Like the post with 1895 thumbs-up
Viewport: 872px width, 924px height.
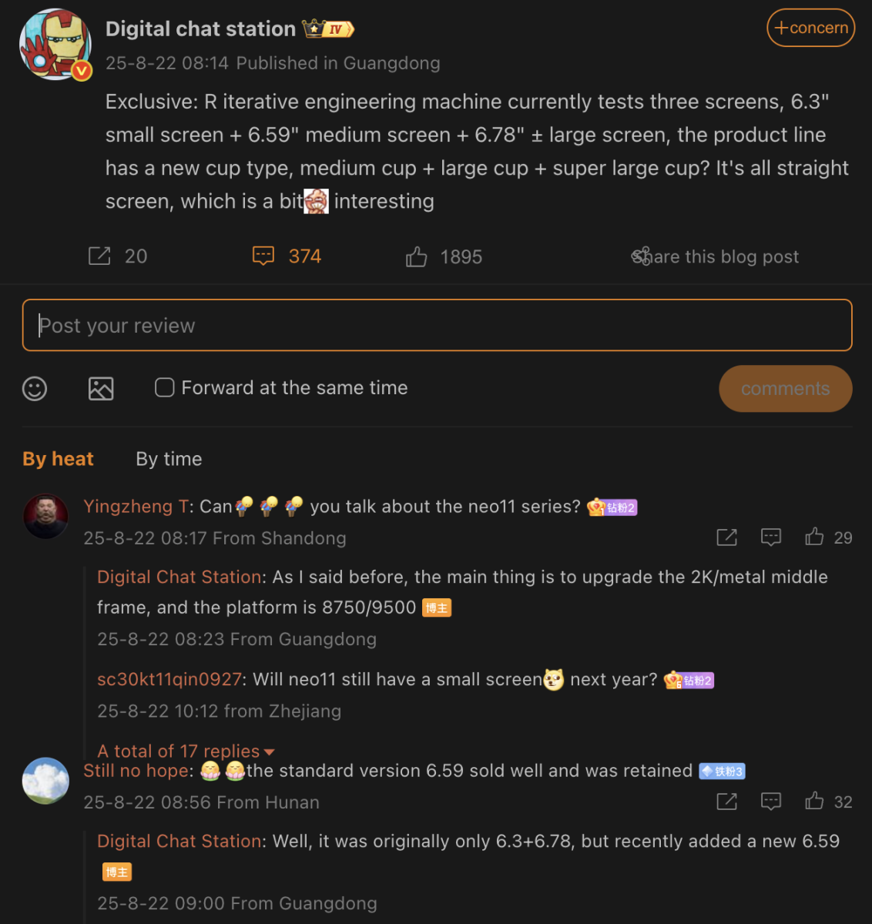click(416, 256)
